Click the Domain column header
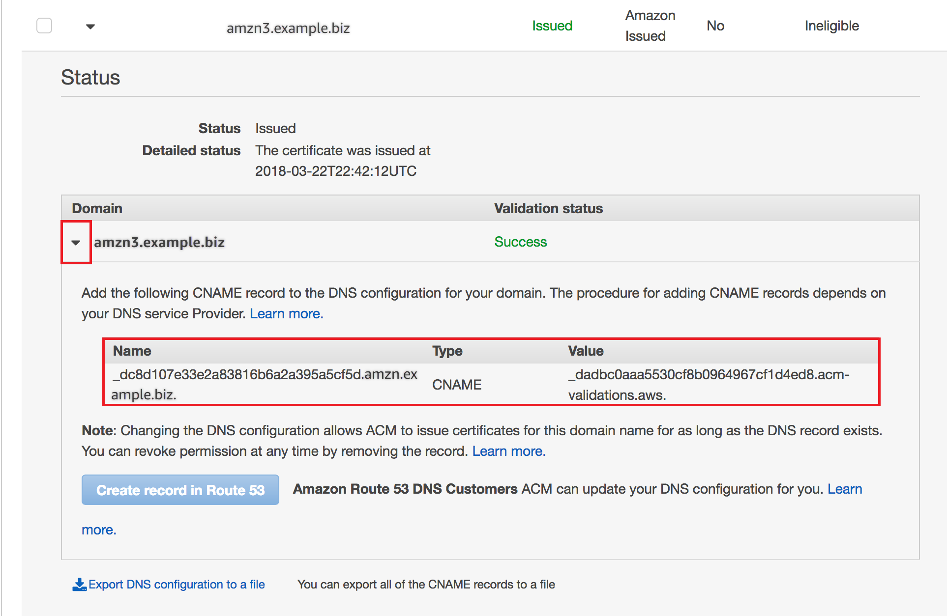The image size is (947, 616). click(x=97, y=208)
